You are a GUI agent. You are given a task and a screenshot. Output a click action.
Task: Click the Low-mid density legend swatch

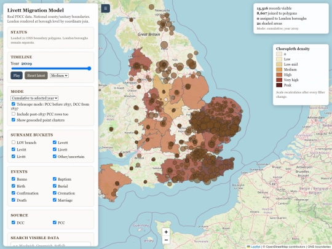[279, 65]
